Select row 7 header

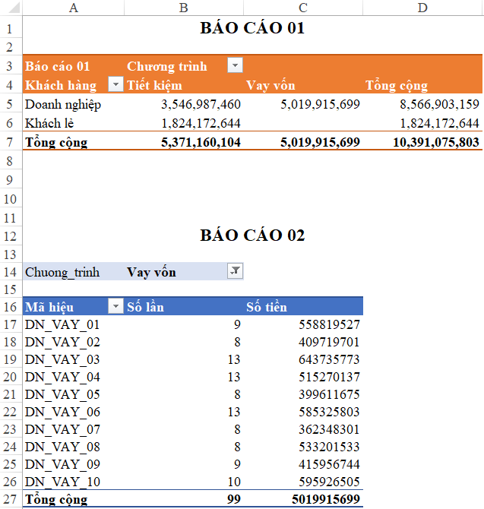[x=10, y=142]
